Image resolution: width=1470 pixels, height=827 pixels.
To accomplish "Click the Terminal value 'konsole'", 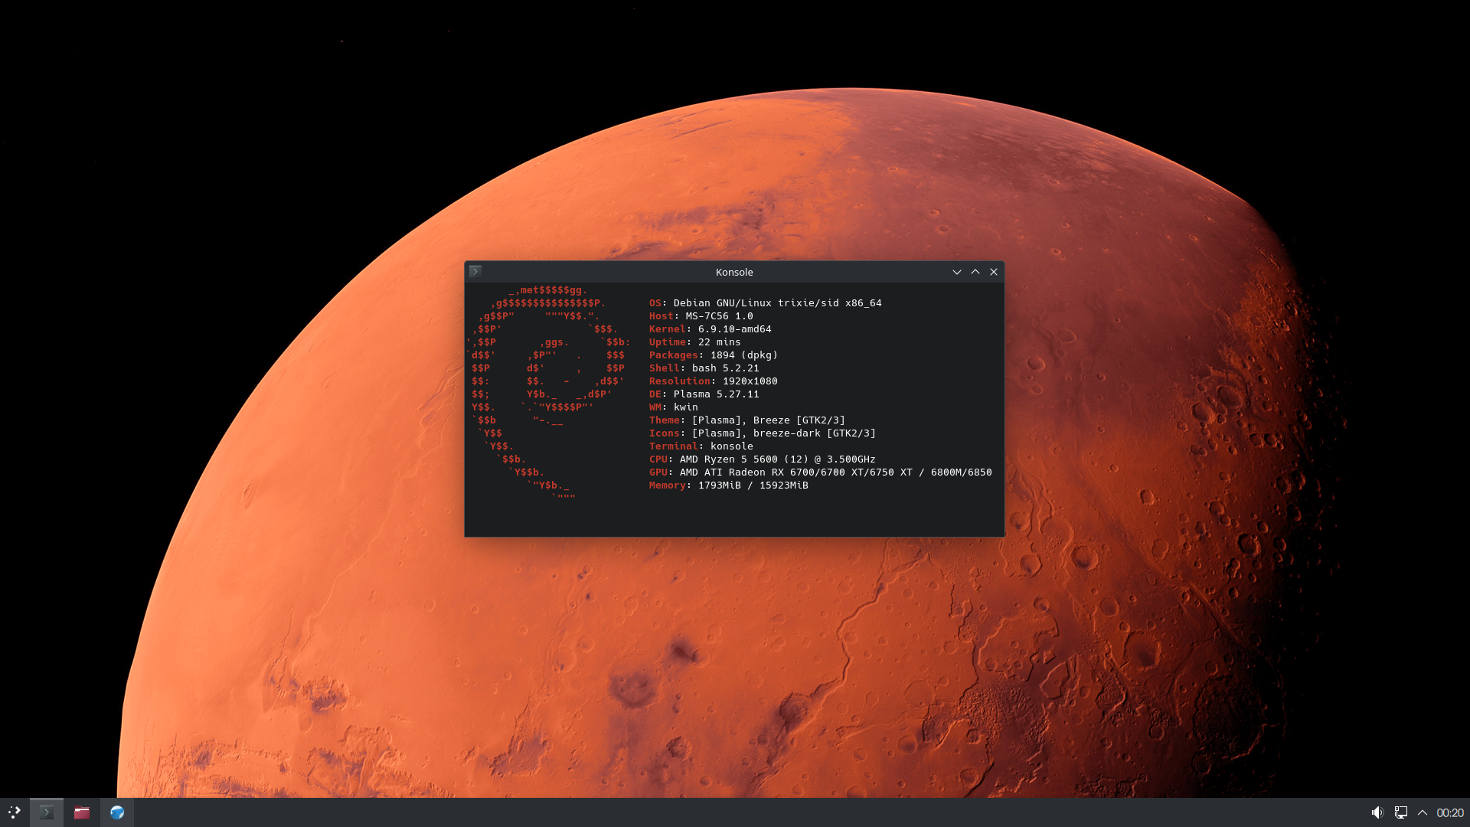I will tap(731, 446).
